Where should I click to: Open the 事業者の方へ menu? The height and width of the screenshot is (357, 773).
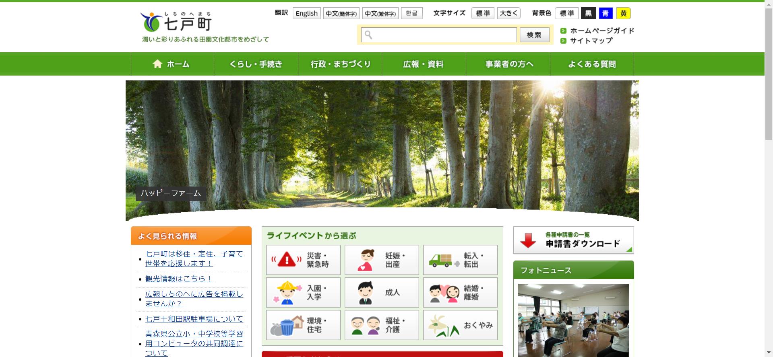point(508,64)
